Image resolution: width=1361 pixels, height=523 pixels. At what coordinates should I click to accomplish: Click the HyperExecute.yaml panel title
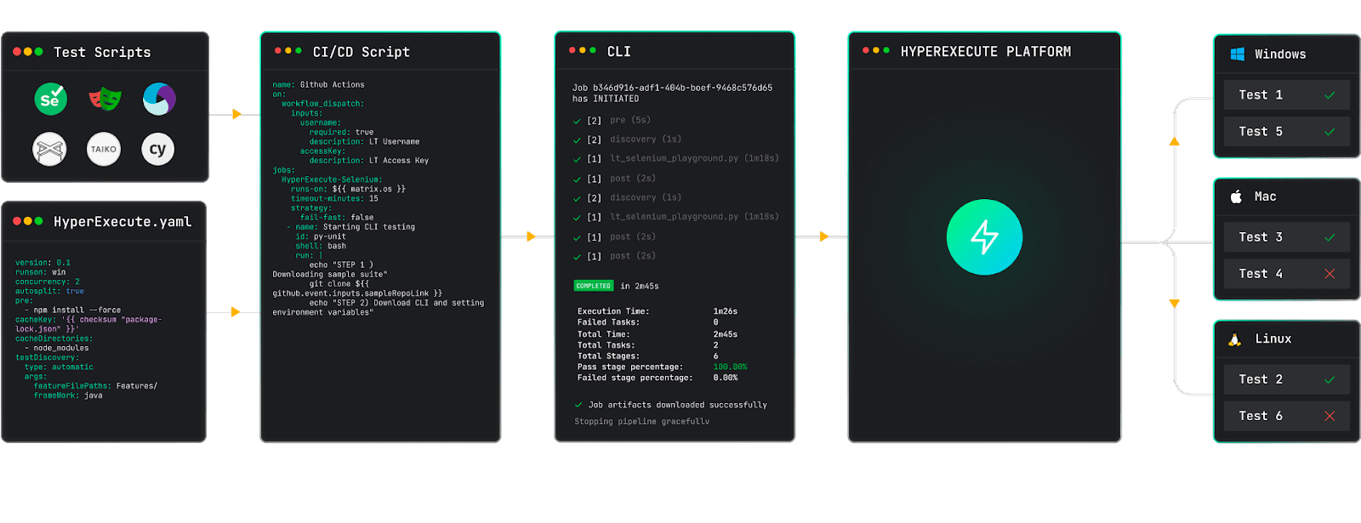point(122,222)
